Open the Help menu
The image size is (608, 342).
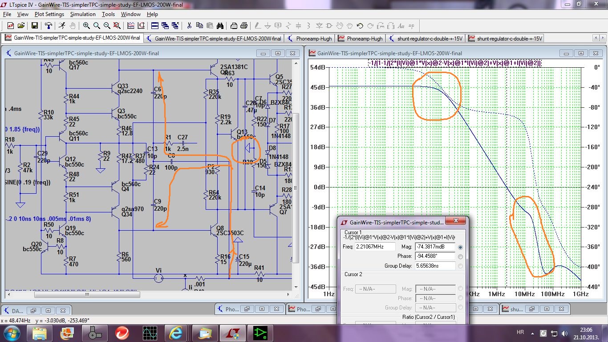152,14
